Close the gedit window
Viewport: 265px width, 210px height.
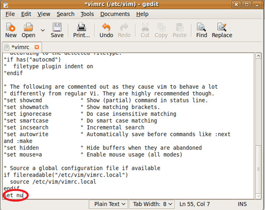click(x=236, y=4)
